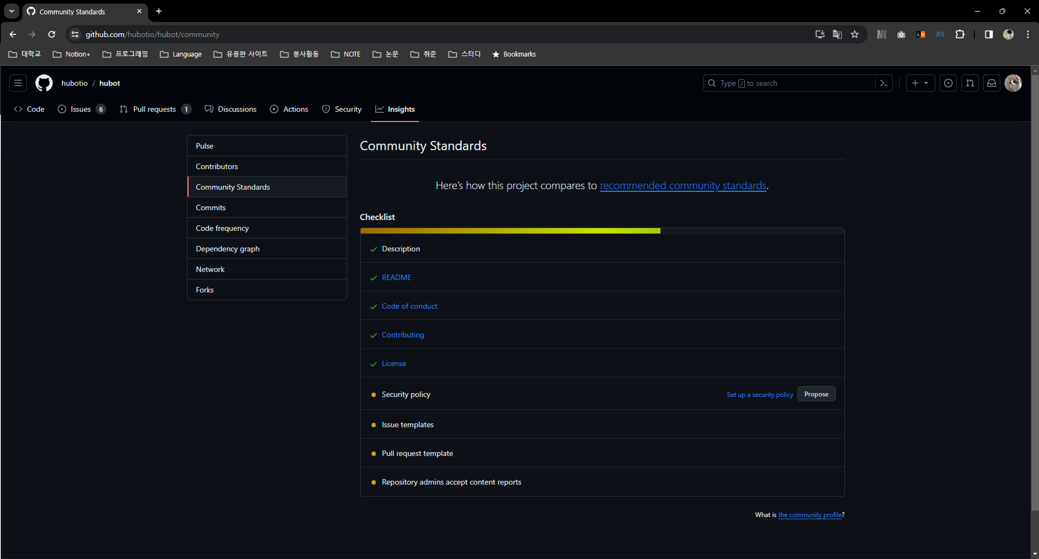Screen dimensions: 1039x559
Task: Click the hubot repository name link
Action: pyautogui.click(x=110, y=83)
